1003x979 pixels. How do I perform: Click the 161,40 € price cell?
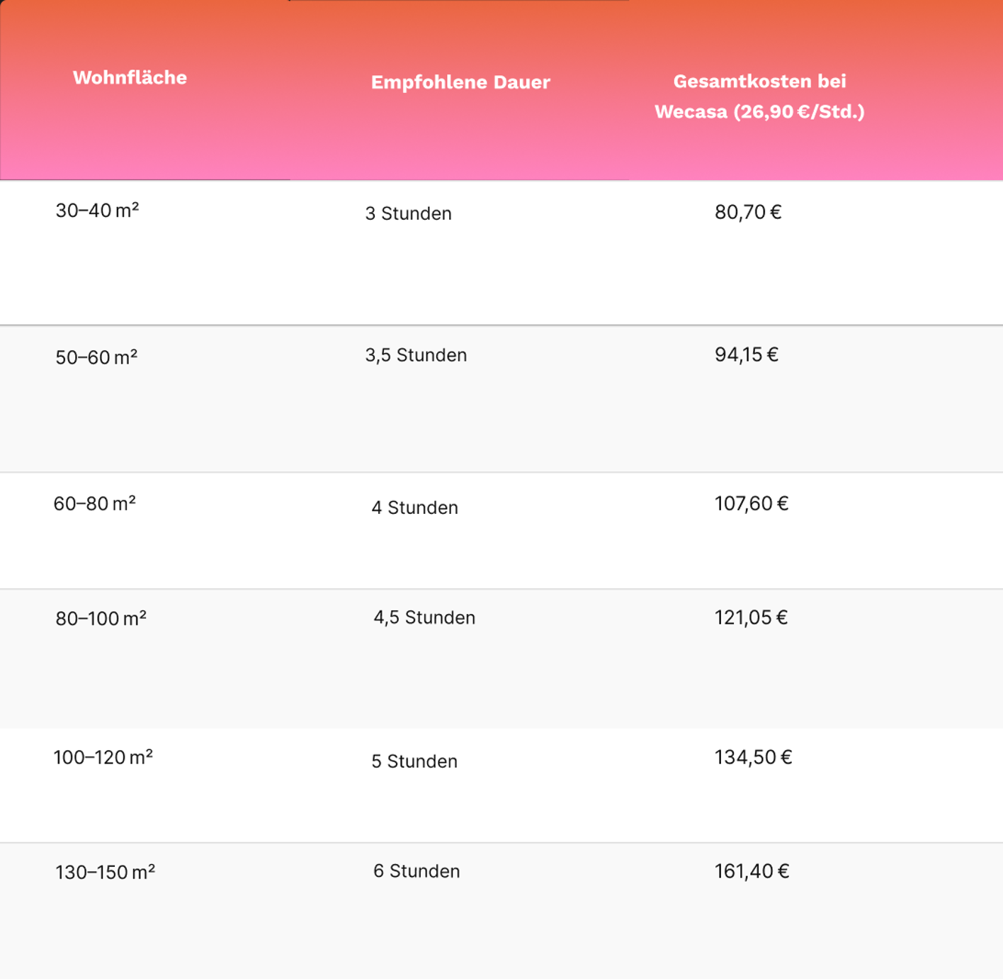tap(752, 871)
